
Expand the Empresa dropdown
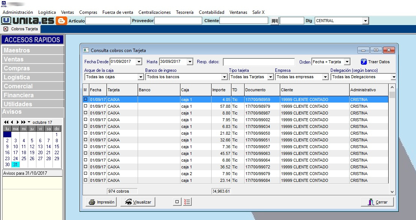click(325, 77)
